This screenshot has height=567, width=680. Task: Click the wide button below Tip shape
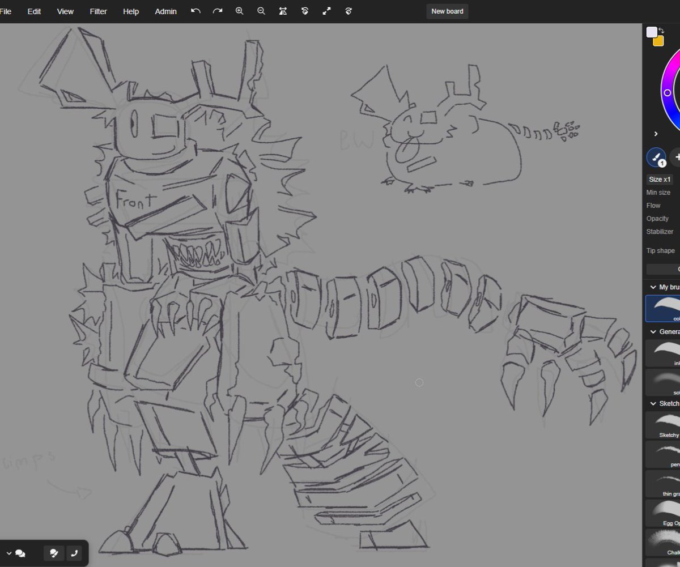click(664, 269)
